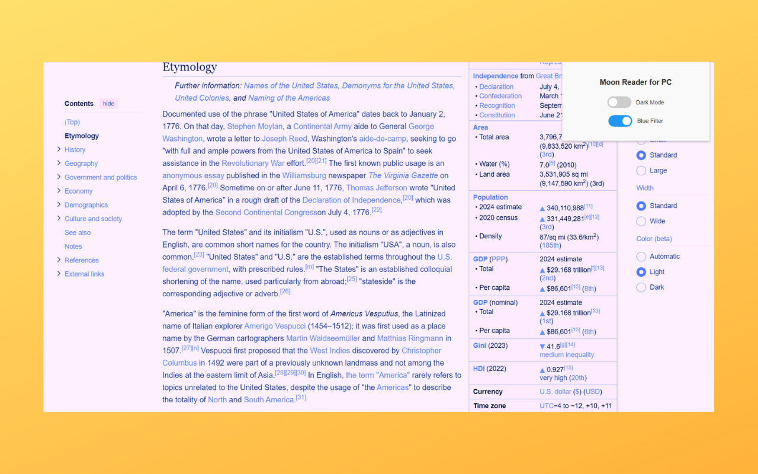
Task: Enable the Dark Mode toggle
Action: pos(619,102)
